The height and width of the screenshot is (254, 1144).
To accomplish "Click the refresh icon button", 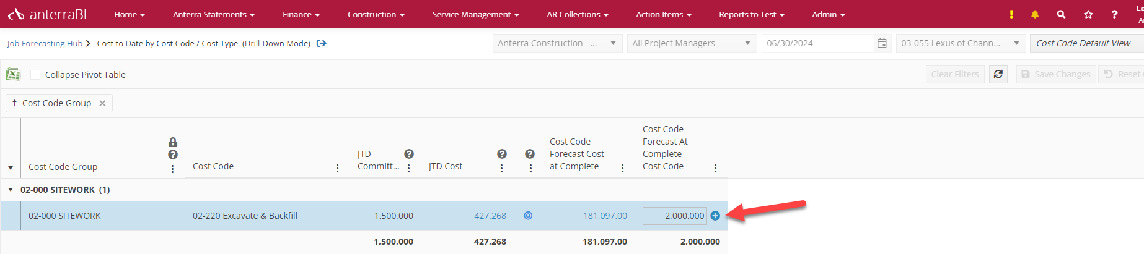I will (998, 74).
